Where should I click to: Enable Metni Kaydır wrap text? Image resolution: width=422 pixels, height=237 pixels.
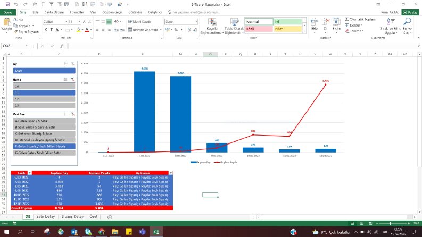click(139, 21)
